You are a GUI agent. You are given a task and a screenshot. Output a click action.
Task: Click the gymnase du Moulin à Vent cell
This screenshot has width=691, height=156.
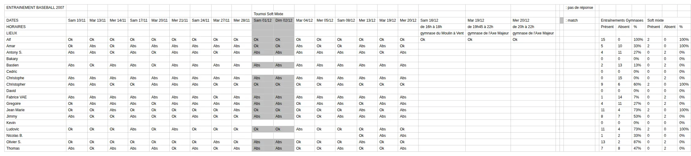pos(442,33)
